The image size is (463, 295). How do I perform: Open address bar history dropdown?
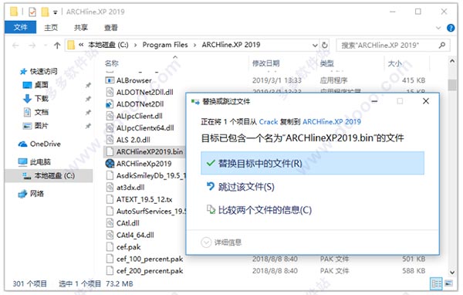click(x=315, y=46)
